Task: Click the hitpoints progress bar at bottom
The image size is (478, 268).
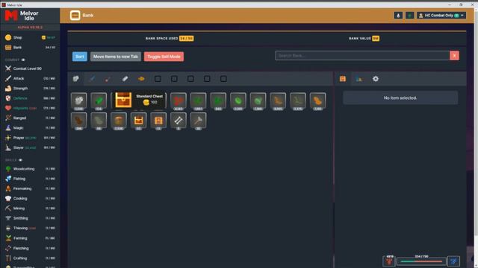Action: [x=421, y=261]
